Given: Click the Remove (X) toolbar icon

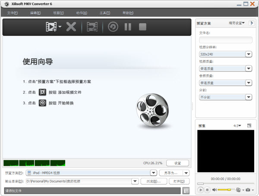Looking at the screenshot, I should [x=71, y=27].
